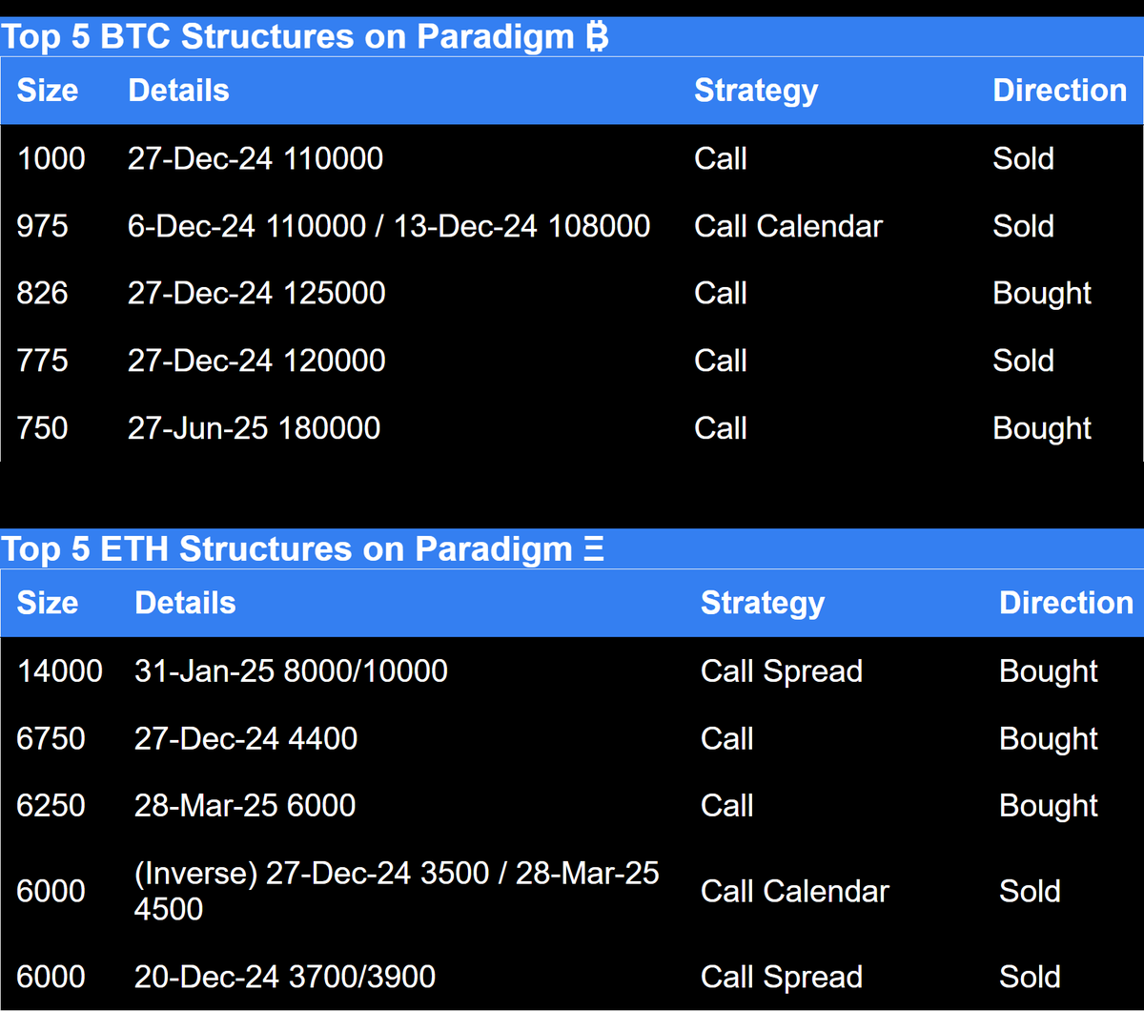
Task: Select ETH size cell 14000
Action: pos(60,671)
